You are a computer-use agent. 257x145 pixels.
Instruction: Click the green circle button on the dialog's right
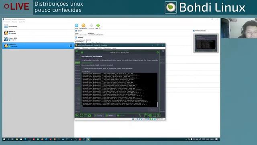(158, 52)
